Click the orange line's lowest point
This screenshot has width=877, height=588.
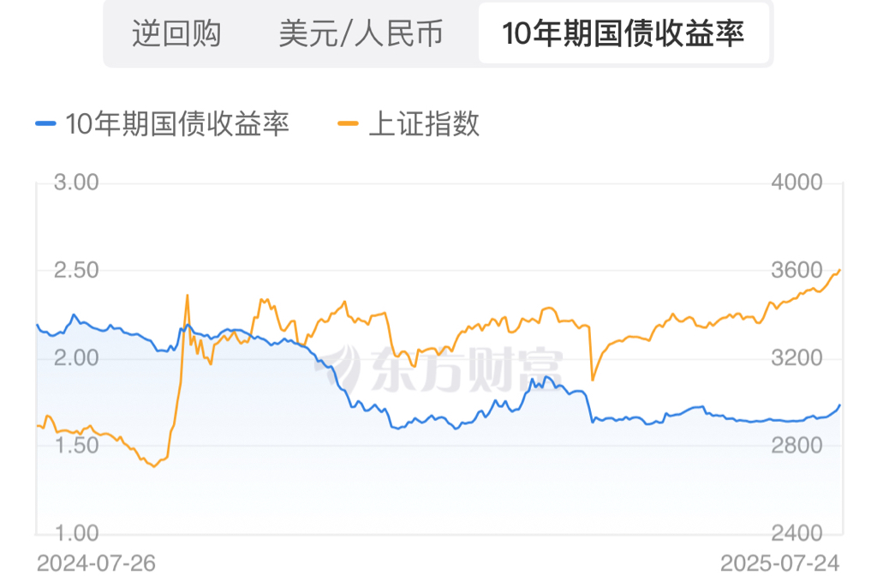(154, 466)
